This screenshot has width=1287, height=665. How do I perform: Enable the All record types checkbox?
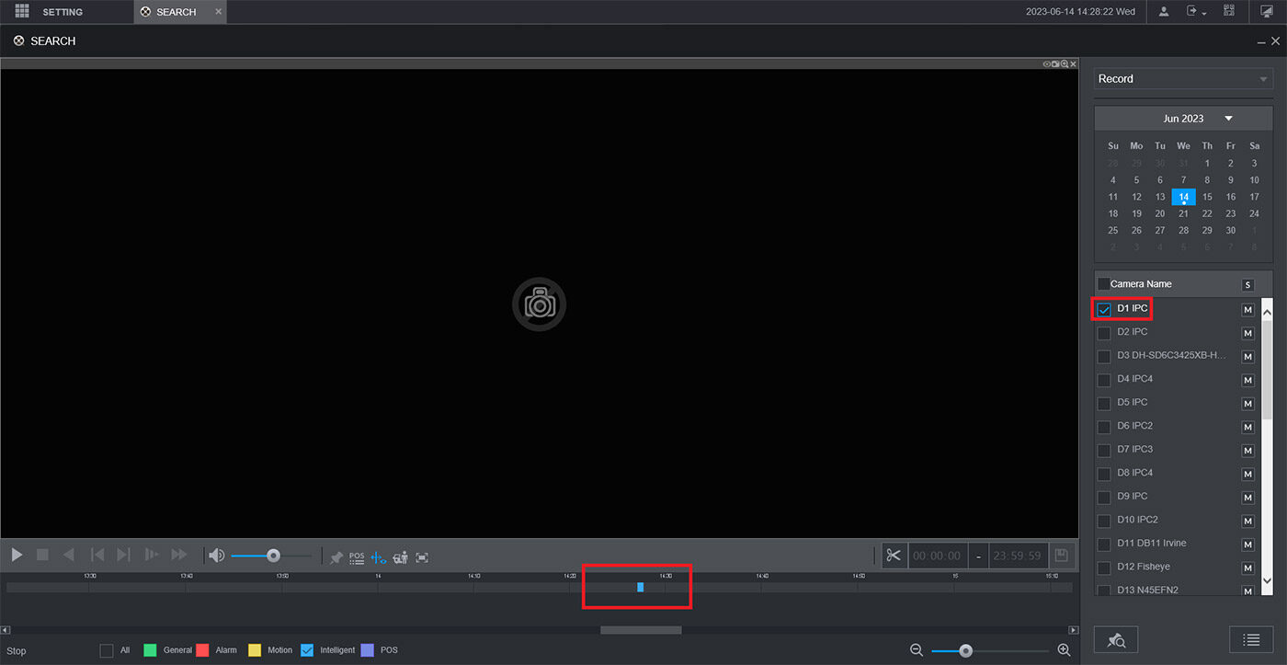[107, 650]
